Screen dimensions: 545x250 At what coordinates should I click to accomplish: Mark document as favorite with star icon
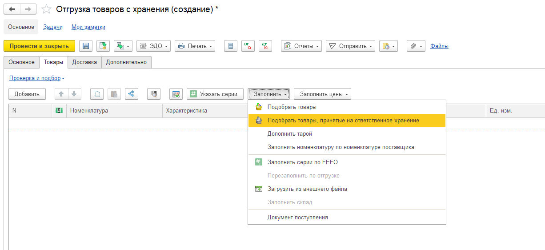point(46,9)
